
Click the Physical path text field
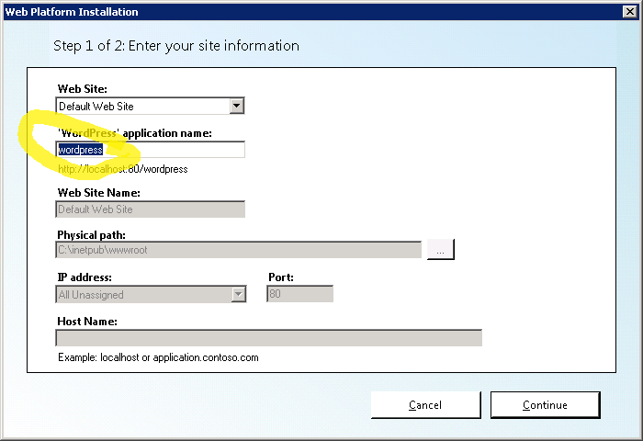point(238,250)
